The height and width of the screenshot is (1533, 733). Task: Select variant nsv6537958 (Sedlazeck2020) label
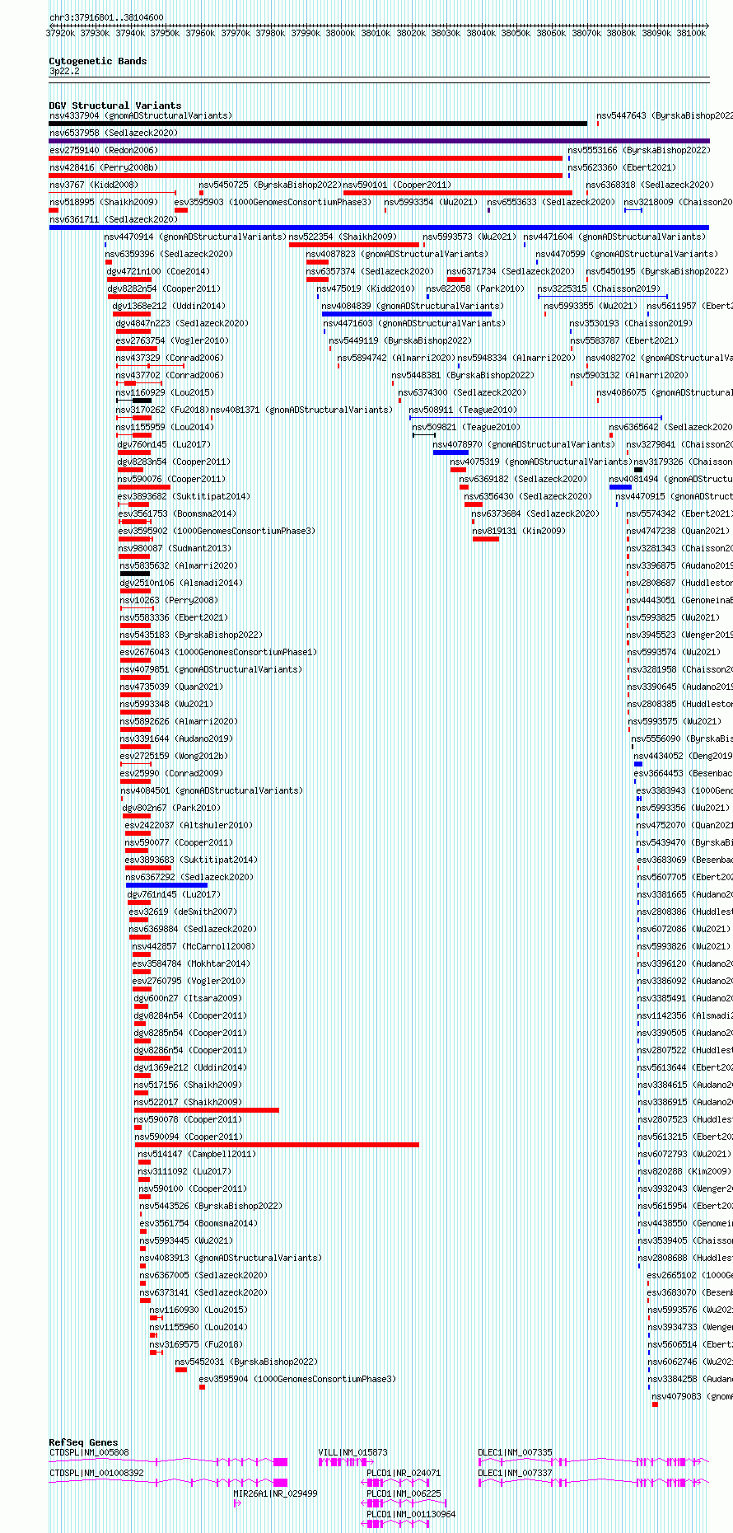(114, 133)
